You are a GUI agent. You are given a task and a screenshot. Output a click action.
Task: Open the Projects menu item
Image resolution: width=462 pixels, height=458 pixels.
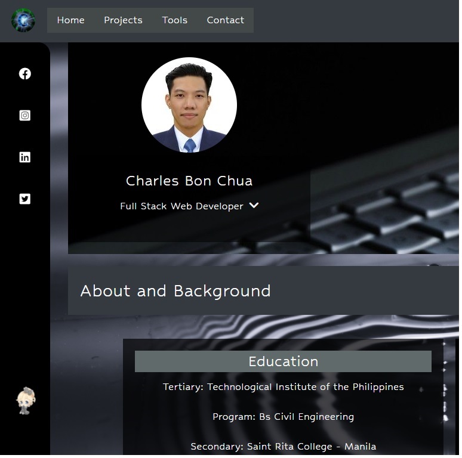click(x=123, y=20)
